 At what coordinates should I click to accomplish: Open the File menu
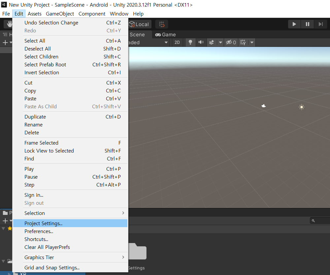[6, 14]
